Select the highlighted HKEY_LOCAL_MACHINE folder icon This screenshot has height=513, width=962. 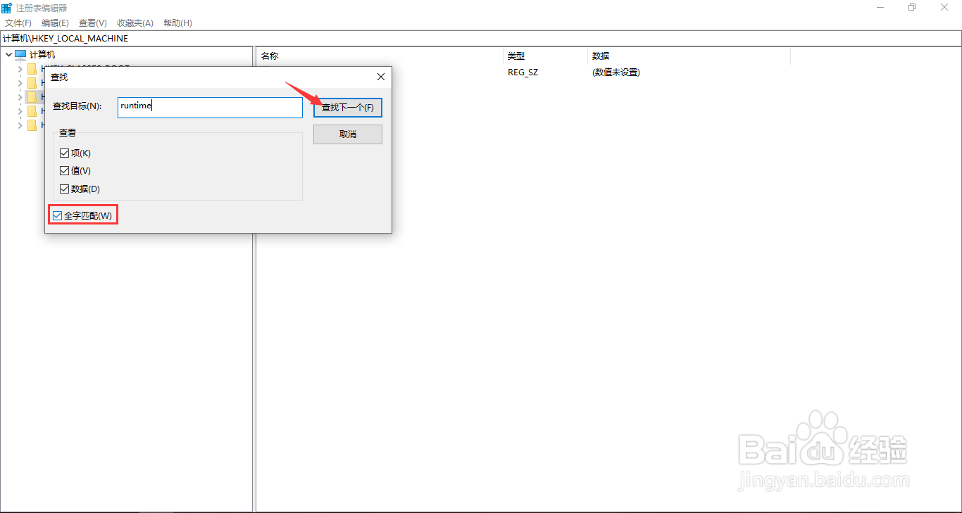pos(32,96)
